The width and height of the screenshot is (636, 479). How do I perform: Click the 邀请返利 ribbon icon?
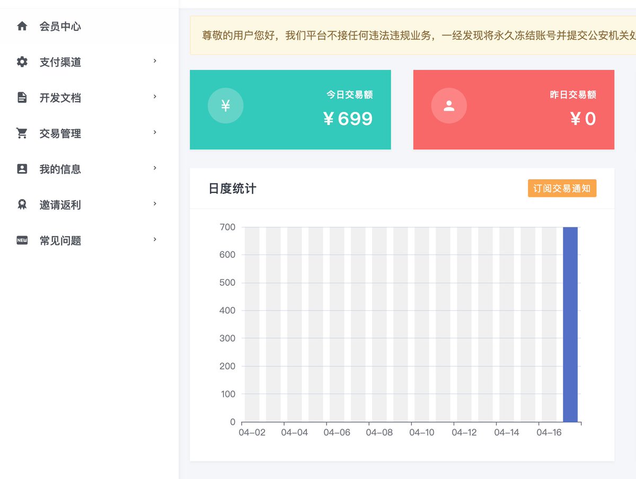coord(21,204)
